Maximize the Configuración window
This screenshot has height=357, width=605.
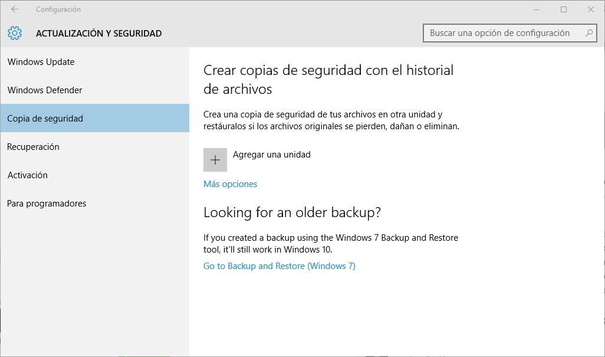coord(564,9)
